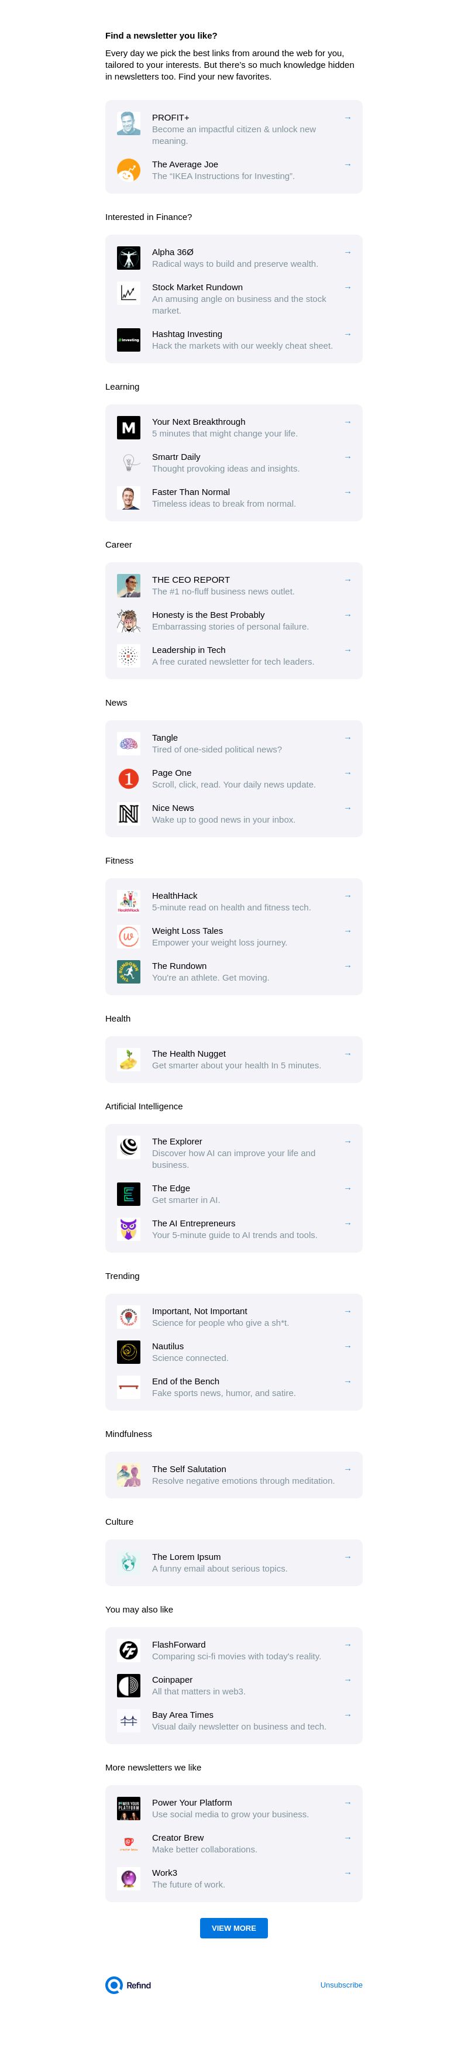
Task: Select the Nice News N logo
Action: [128, 814]
